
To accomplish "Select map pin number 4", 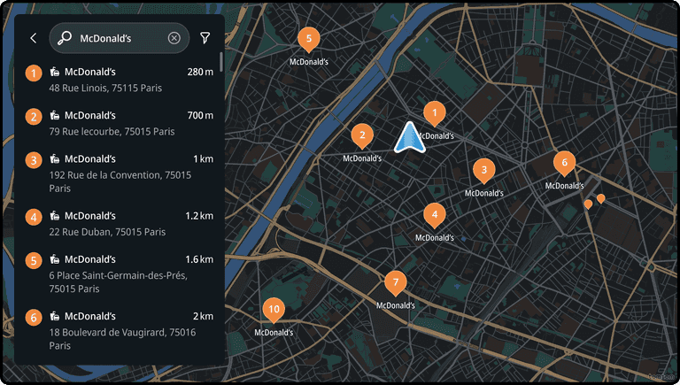I will coord(434,214).
